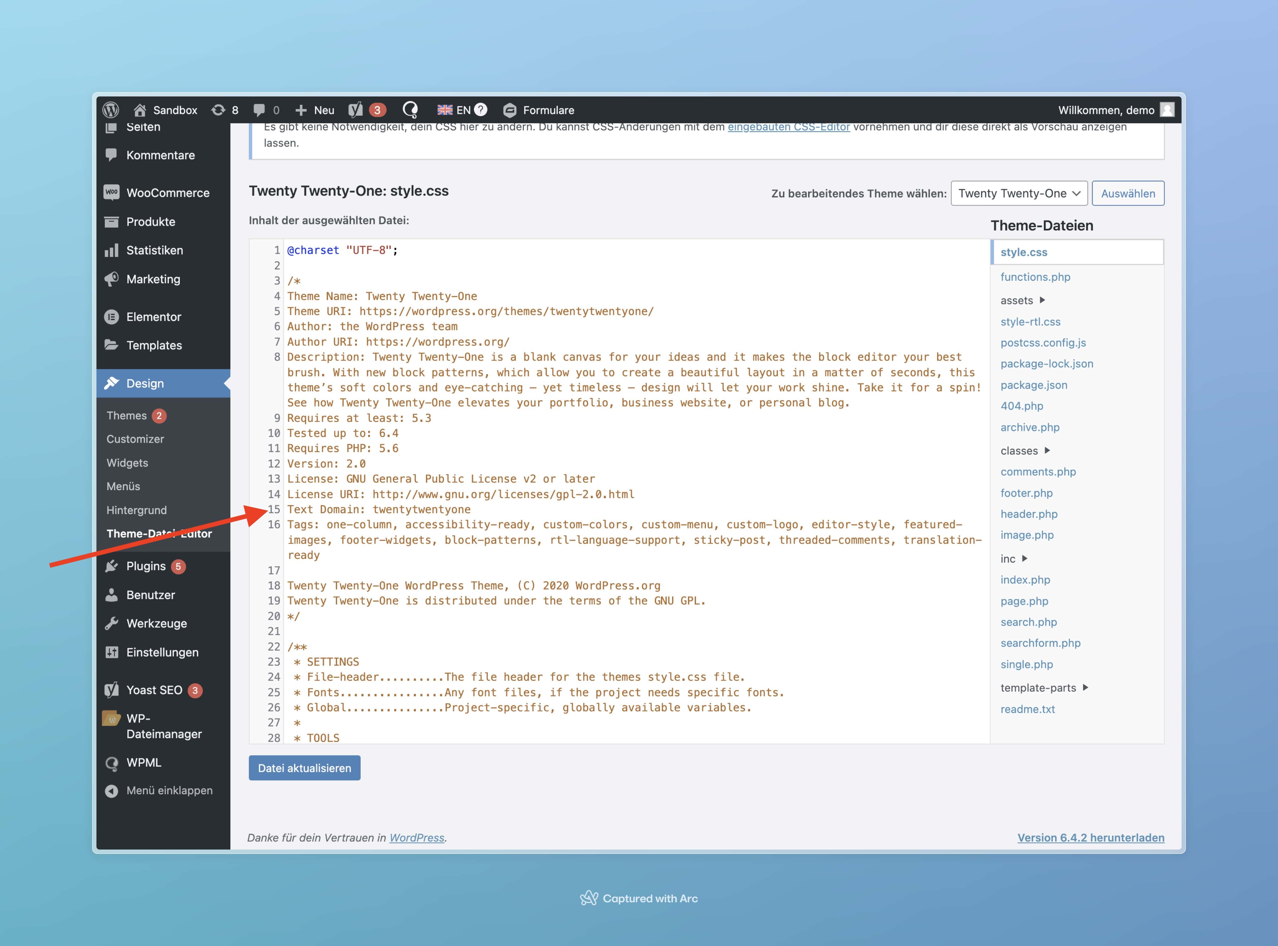This screenshot has height=946, width=1278.
Task: Follow the eingebauten CSS-Editor link
Action: click(788, 127)
